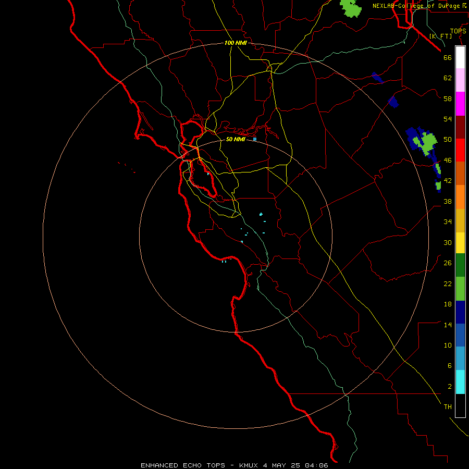
Task: Click the "10" legend value
Action: (x=448, y=345)
